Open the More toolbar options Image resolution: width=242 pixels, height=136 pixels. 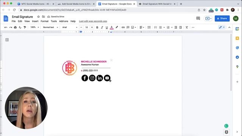coord(193,28)
